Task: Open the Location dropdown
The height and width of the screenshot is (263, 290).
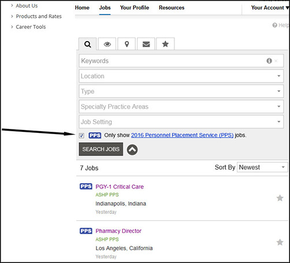Action: (x=181, y=76)
